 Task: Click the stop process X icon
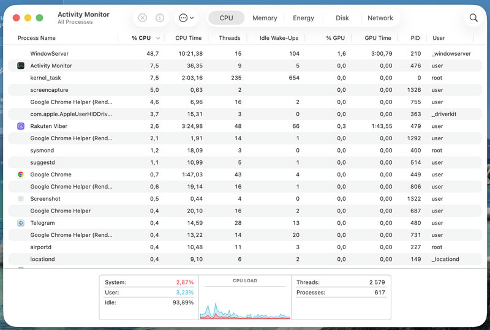(143, 18)
